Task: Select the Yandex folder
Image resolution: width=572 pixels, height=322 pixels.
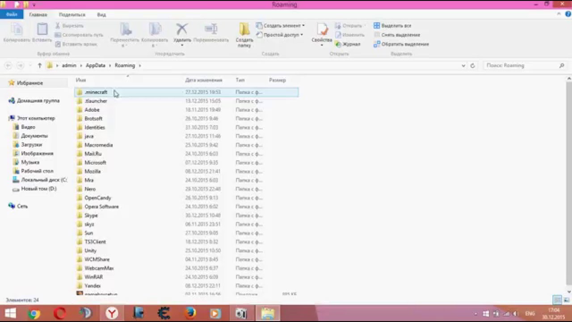Action: pyautogui.click(x=186, y=286)
